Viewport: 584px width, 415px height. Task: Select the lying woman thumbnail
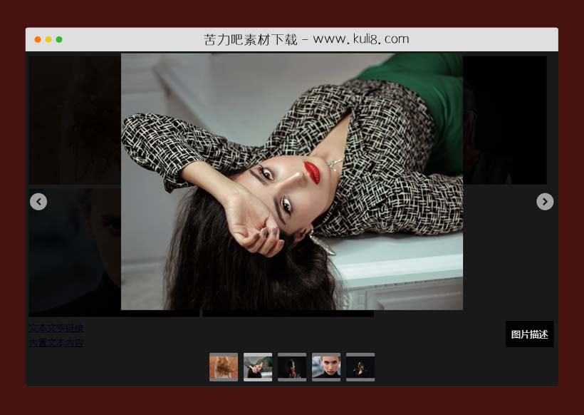258,367
